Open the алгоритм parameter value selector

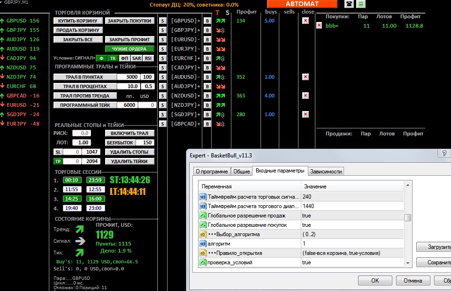click(x=352, y=244)
